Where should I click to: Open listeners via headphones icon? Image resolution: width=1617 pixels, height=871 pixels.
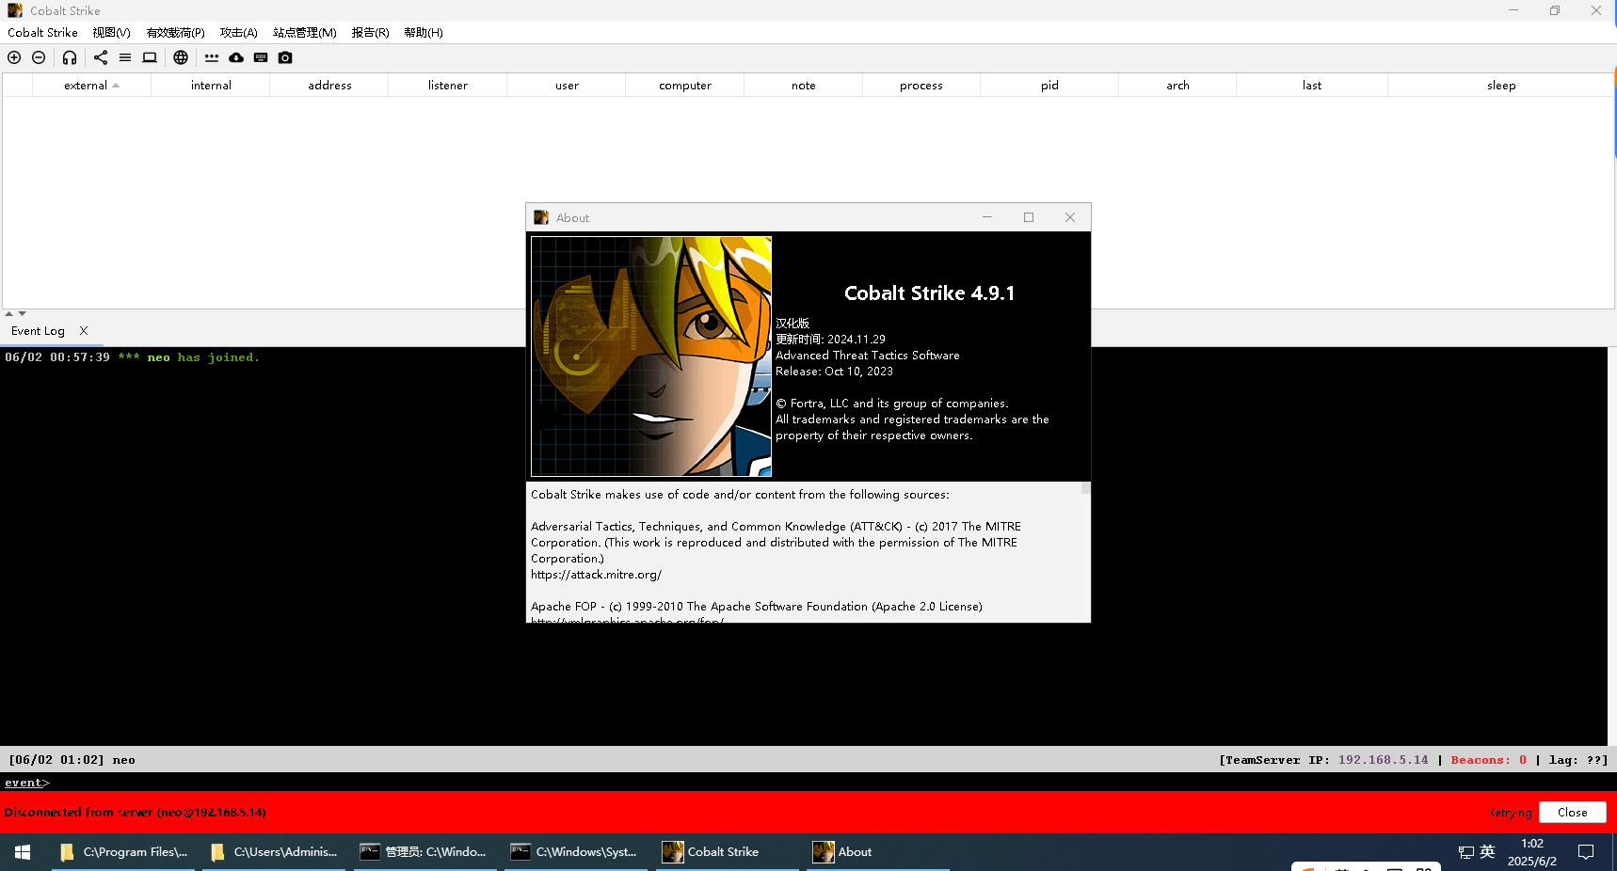pyautogui.click(x=70, y=57)
